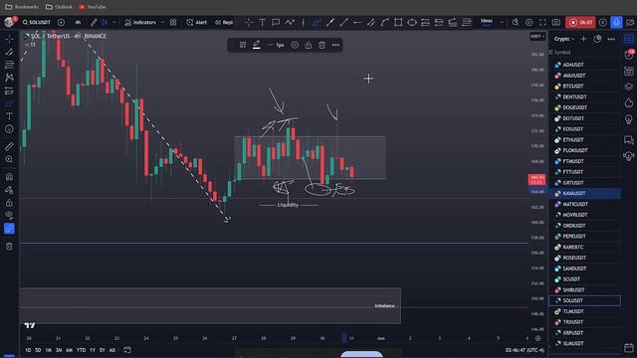Select ADAUSDT in watchlist
637x358 pixels.
(x=585, y=65)
